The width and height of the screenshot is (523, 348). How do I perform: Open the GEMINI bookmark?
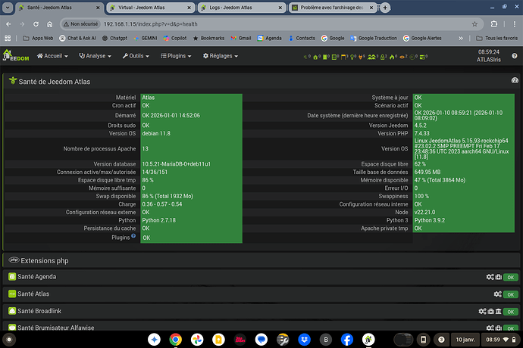pos(145,39)
